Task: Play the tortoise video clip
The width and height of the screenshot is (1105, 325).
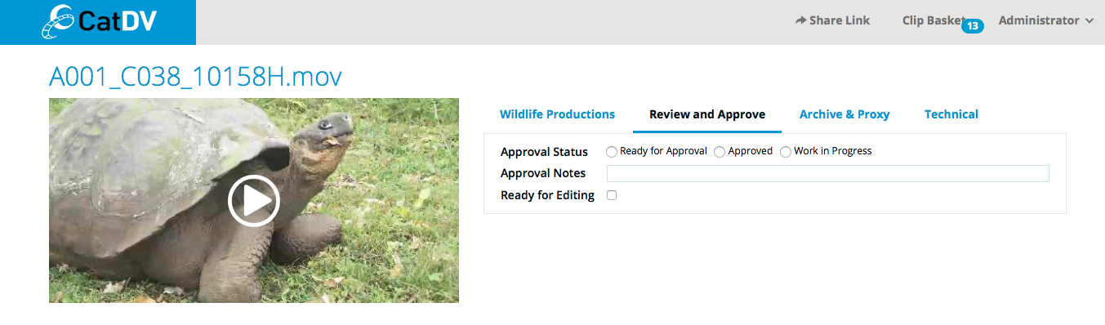Action: pyautogui.click(x=254, y=200)
